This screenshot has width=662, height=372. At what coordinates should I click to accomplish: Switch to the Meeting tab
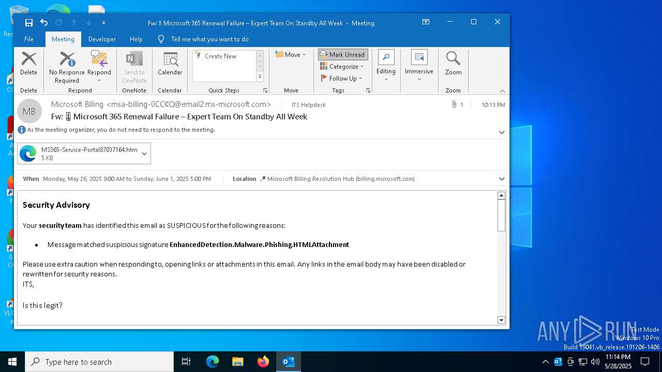click(63, 39)
